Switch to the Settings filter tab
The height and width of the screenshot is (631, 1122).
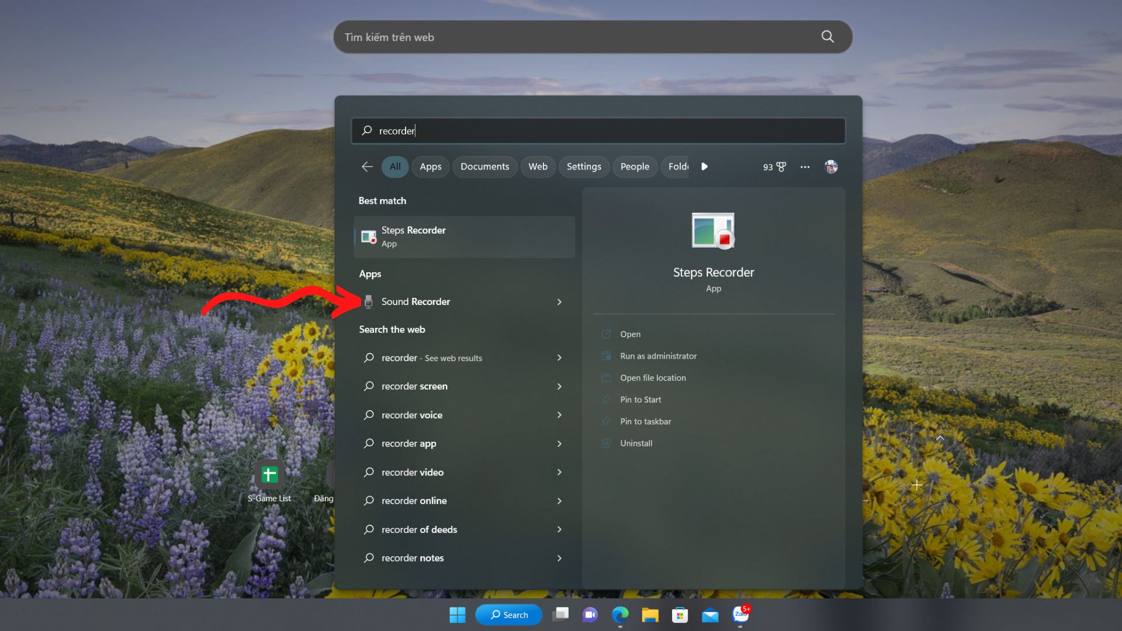584,167
